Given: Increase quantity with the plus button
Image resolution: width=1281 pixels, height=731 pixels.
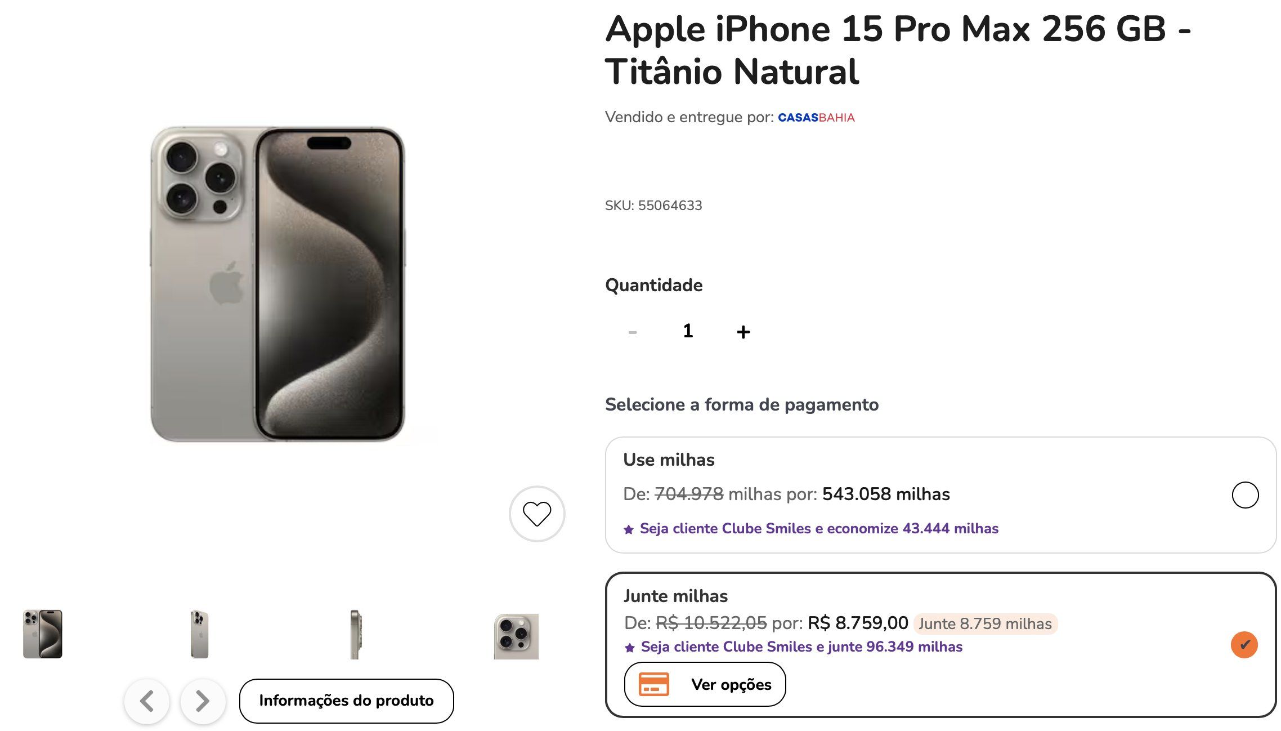Looking at the screenshot, I should 743,332.
